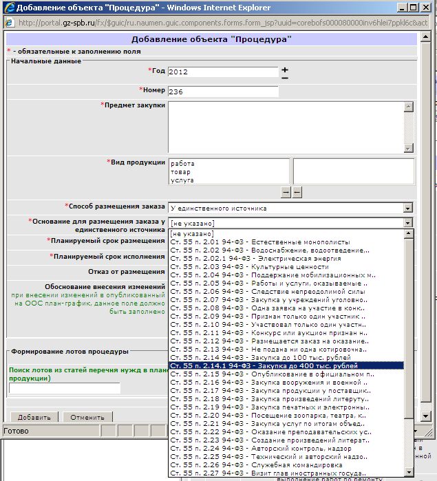Click the browser address bar URL

tap(223, 23)
